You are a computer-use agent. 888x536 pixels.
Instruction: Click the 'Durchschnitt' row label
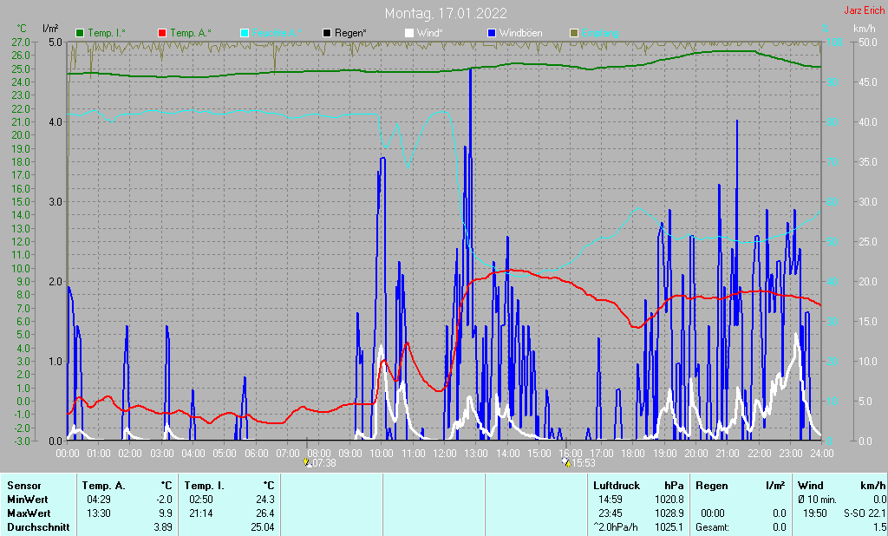pos(38,527)
